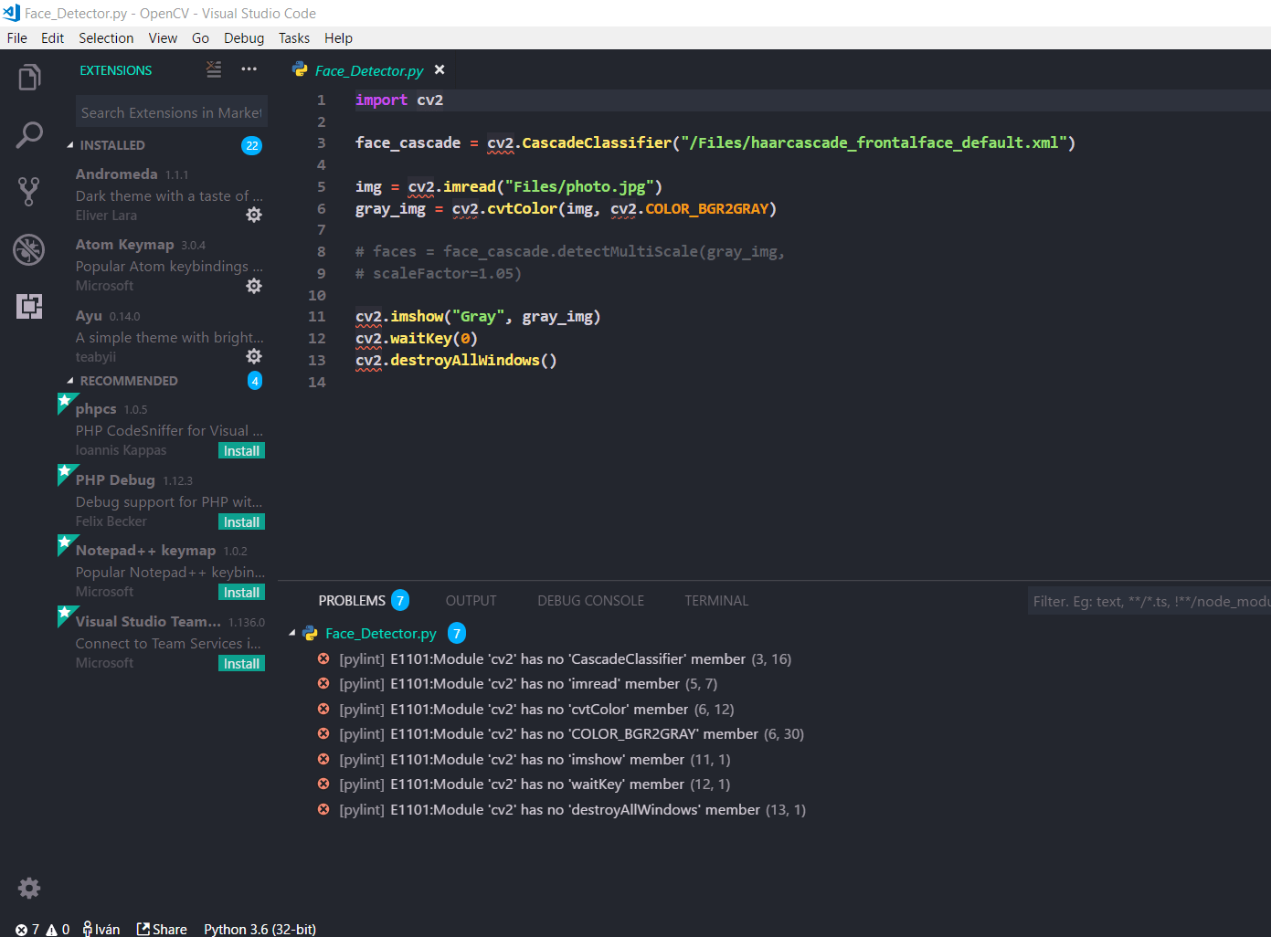The height and width of the screenshot is (937, 1271).
Task: Click the Search Extensions in Marketplace field
Action: 172,112
